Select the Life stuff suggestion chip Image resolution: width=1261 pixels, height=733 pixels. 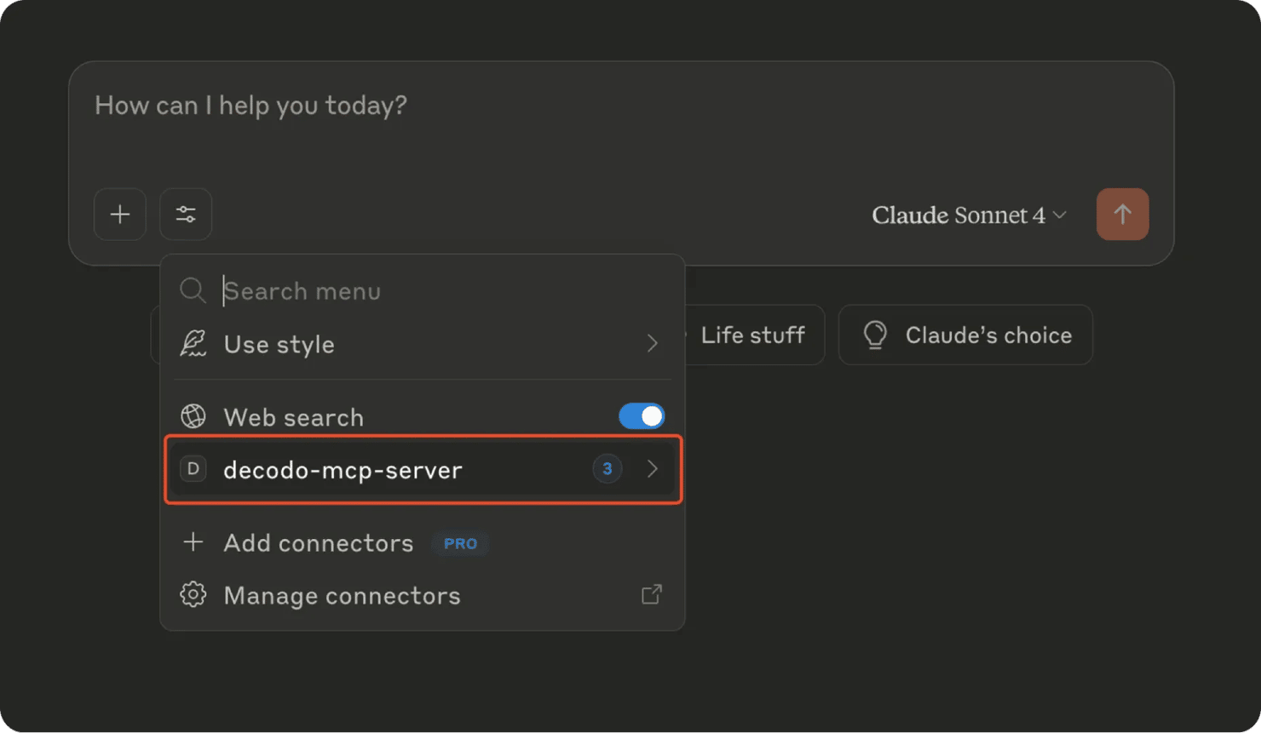[754, 335]
